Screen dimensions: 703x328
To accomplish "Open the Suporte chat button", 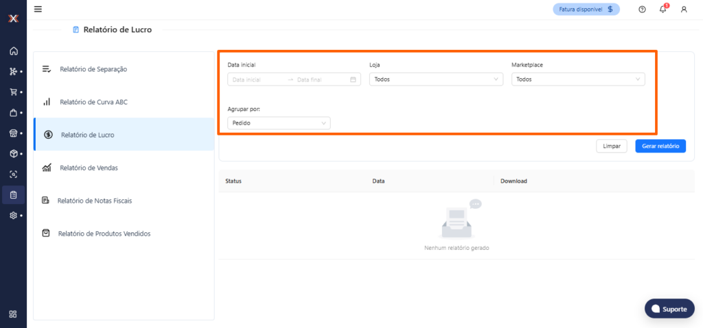I will point(669,309).
